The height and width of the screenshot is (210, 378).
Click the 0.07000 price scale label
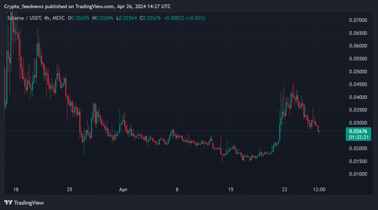pos(358,20)
